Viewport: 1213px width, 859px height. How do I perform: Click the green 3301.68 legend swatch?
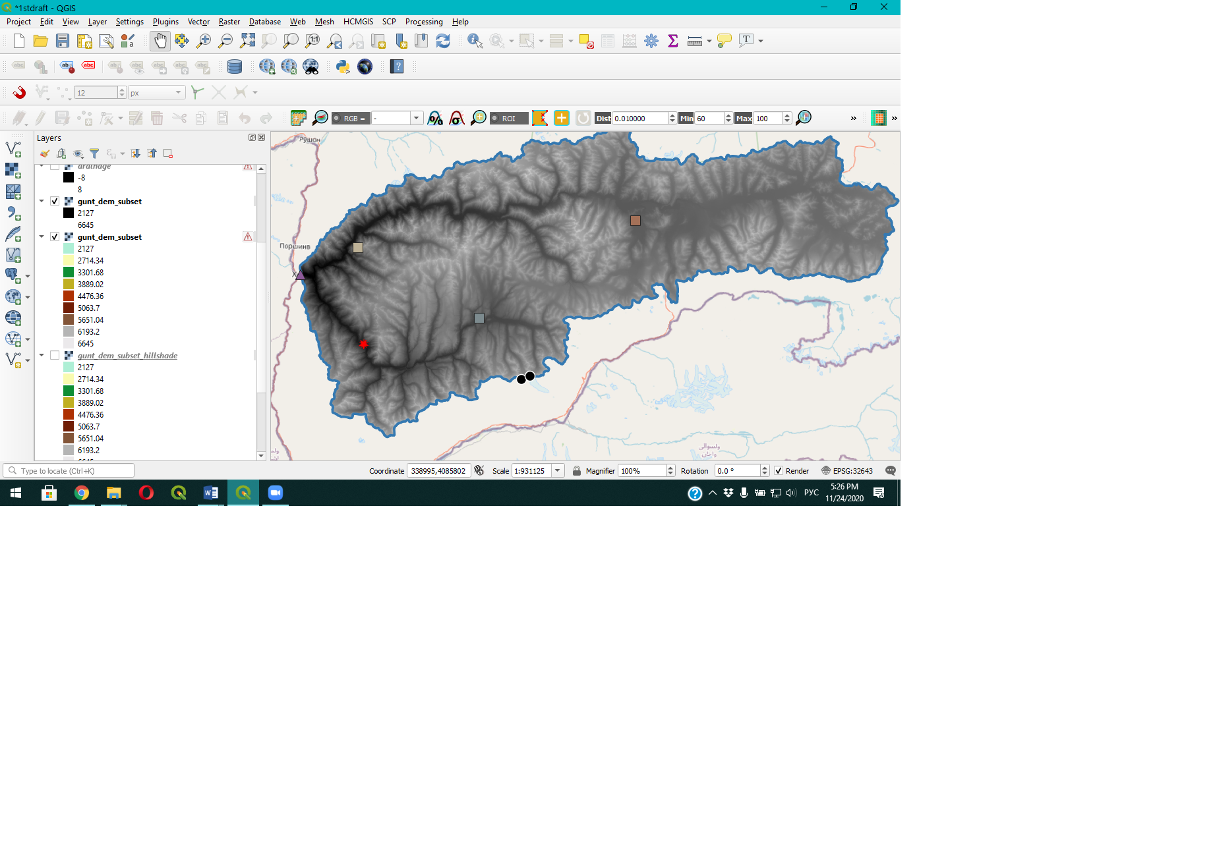(69, 273)
